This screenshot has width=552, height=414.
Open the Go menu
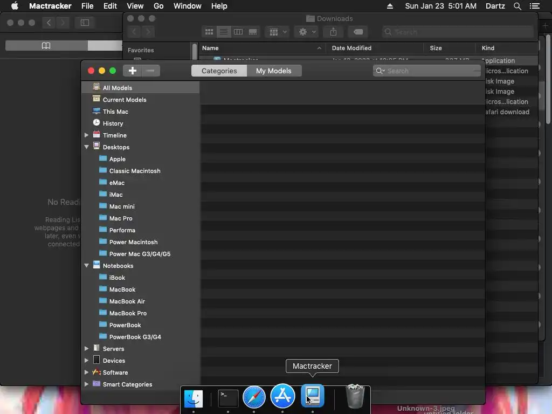(x=158, y=6)
